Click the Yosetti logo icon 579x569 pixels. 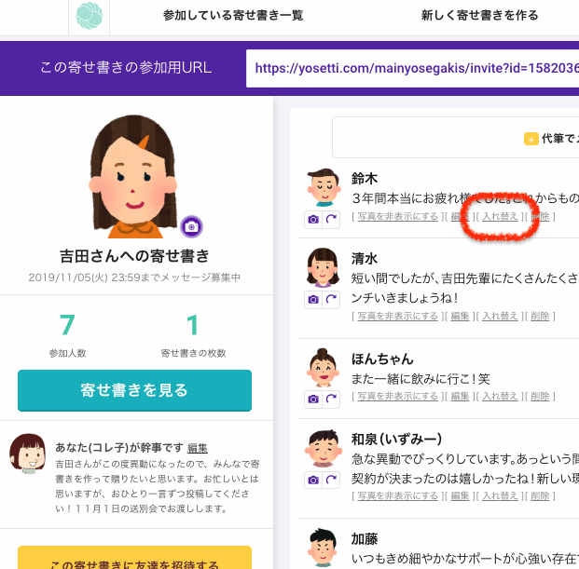click(x=89, y=16)
